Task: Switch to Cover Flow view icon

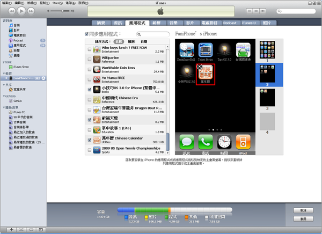Action: tap(262, 11)
